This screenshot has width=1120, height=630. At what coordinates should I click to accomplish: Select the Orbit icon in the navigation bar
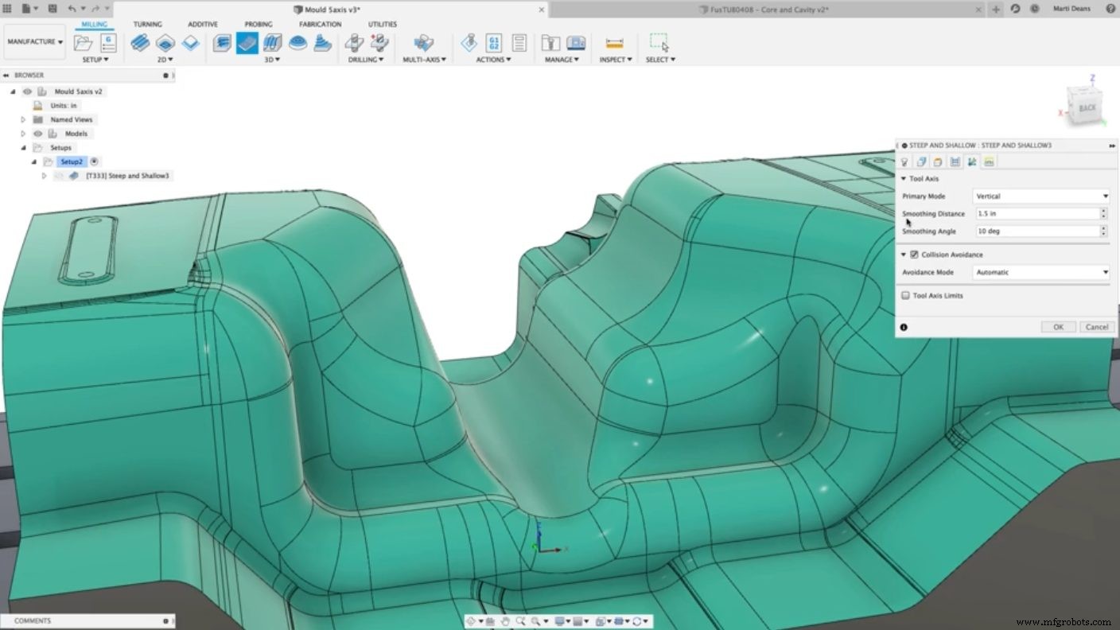point(472,621)
